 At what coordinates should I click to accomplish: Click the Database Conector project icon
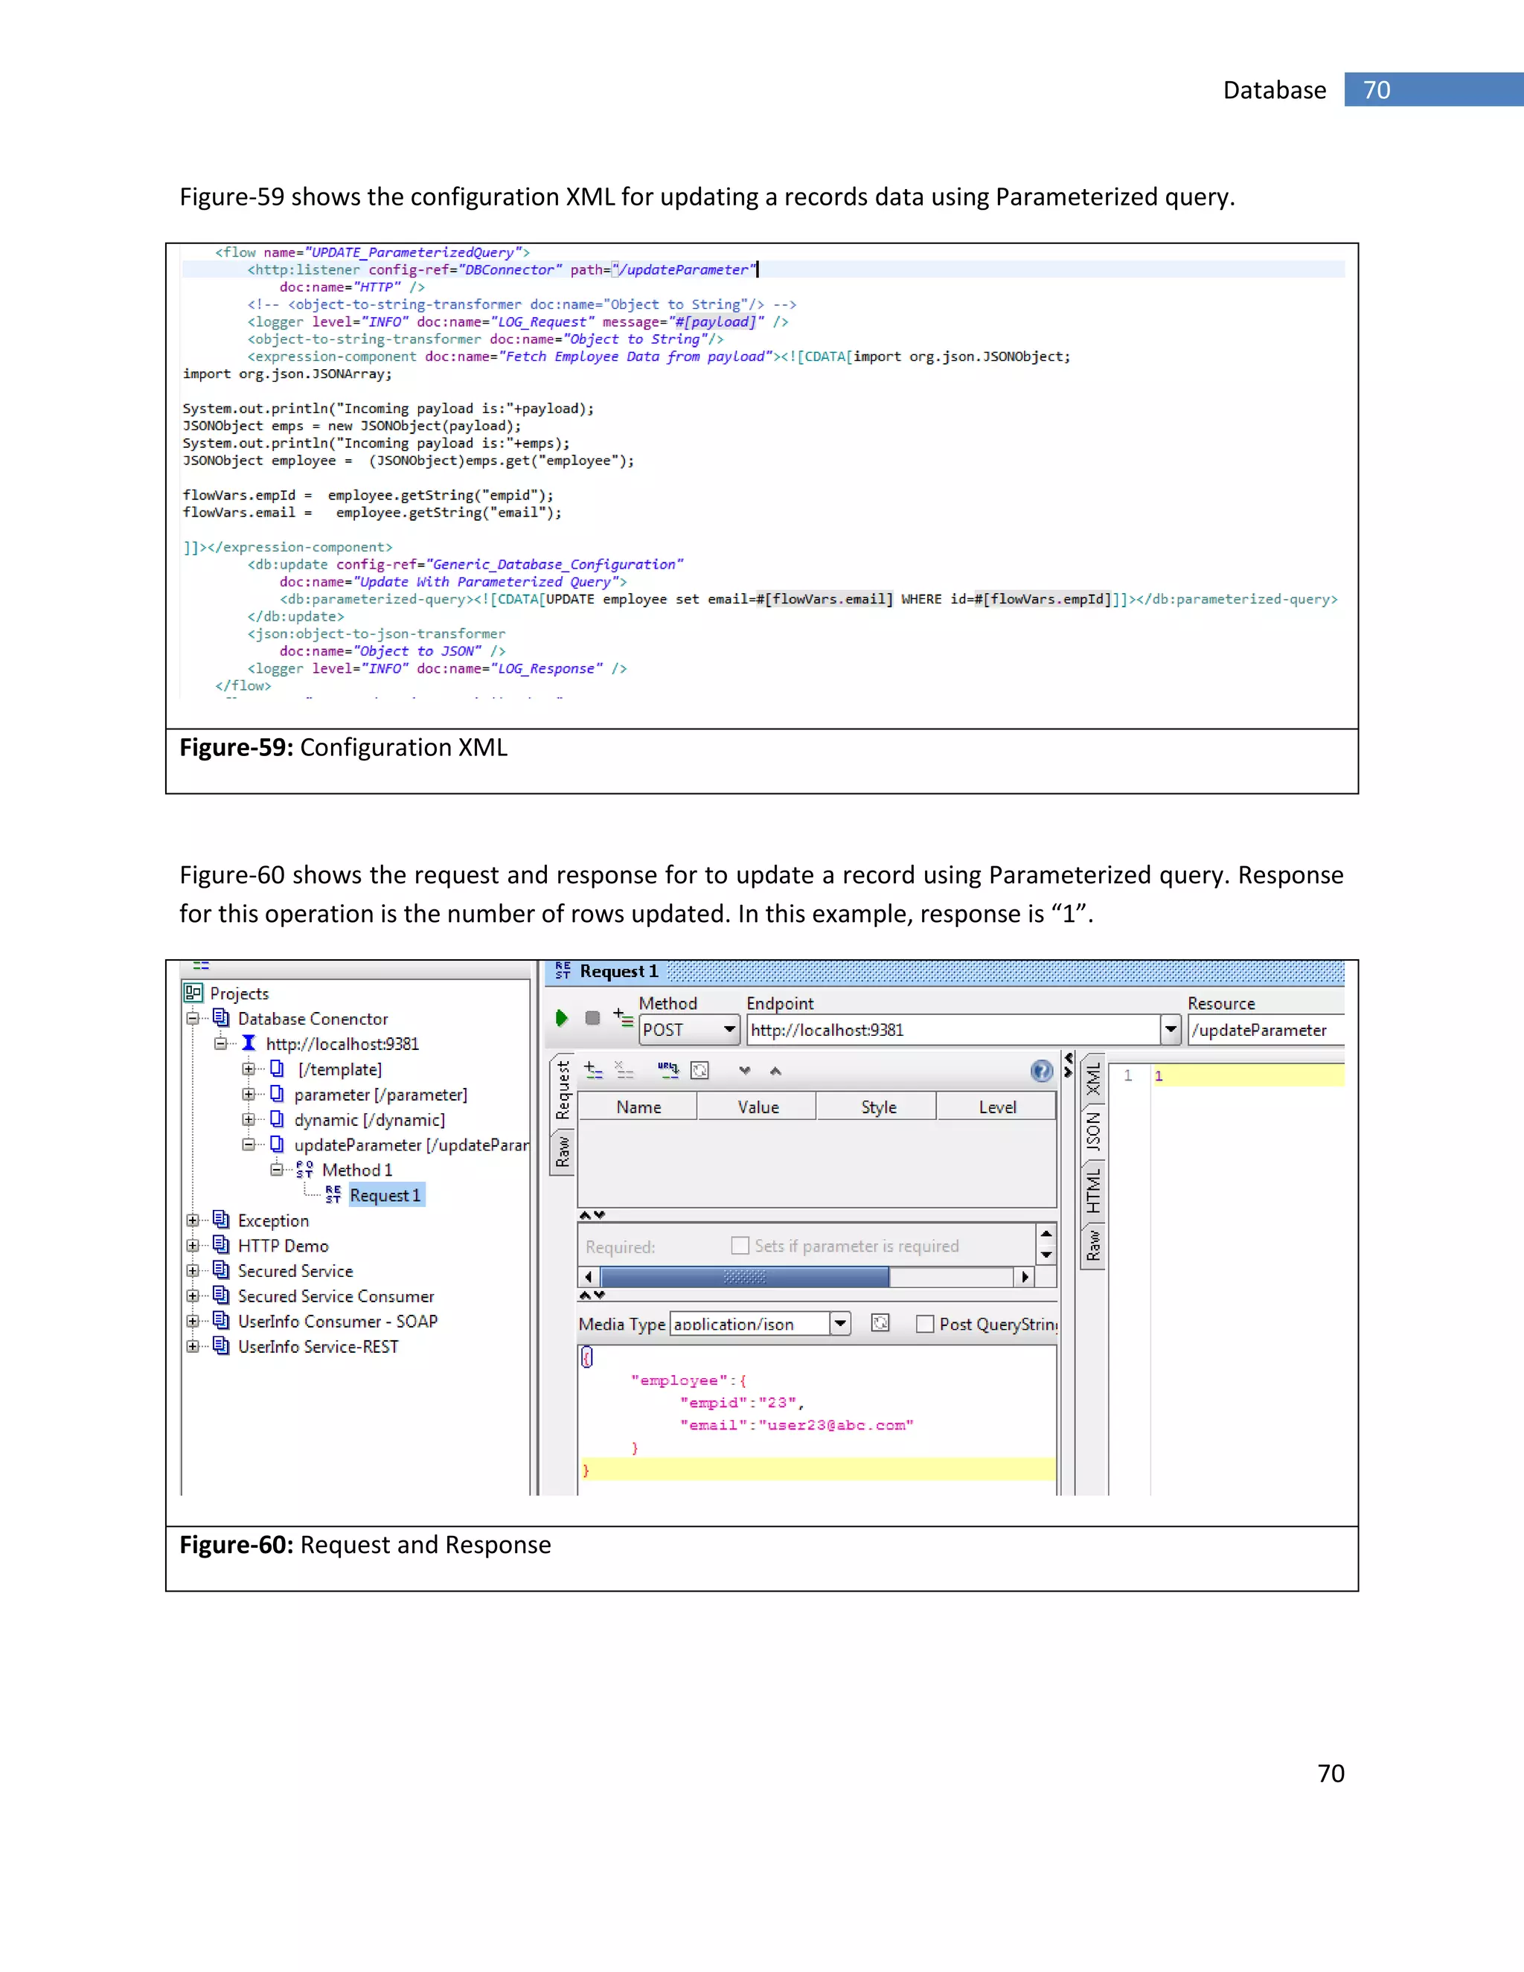tap(221, 1017)
